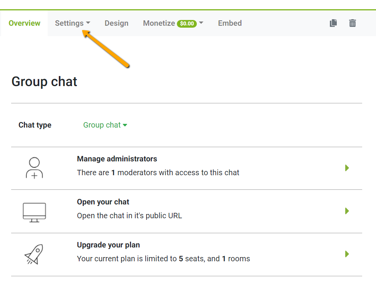Open the Embed tab
The height and width of the screenshot is (302, 376).
pyautogui.click(x=230, y=23)
